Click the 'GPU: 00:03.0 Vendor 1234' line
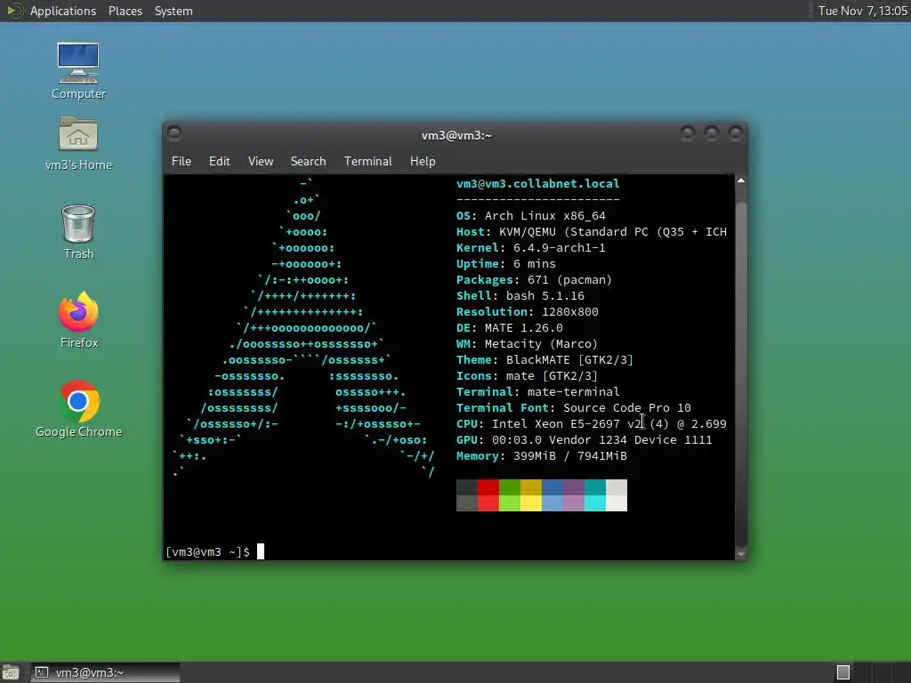Viewport: 911px width, 683px height. pyautogui.click(x=584, y=439)
